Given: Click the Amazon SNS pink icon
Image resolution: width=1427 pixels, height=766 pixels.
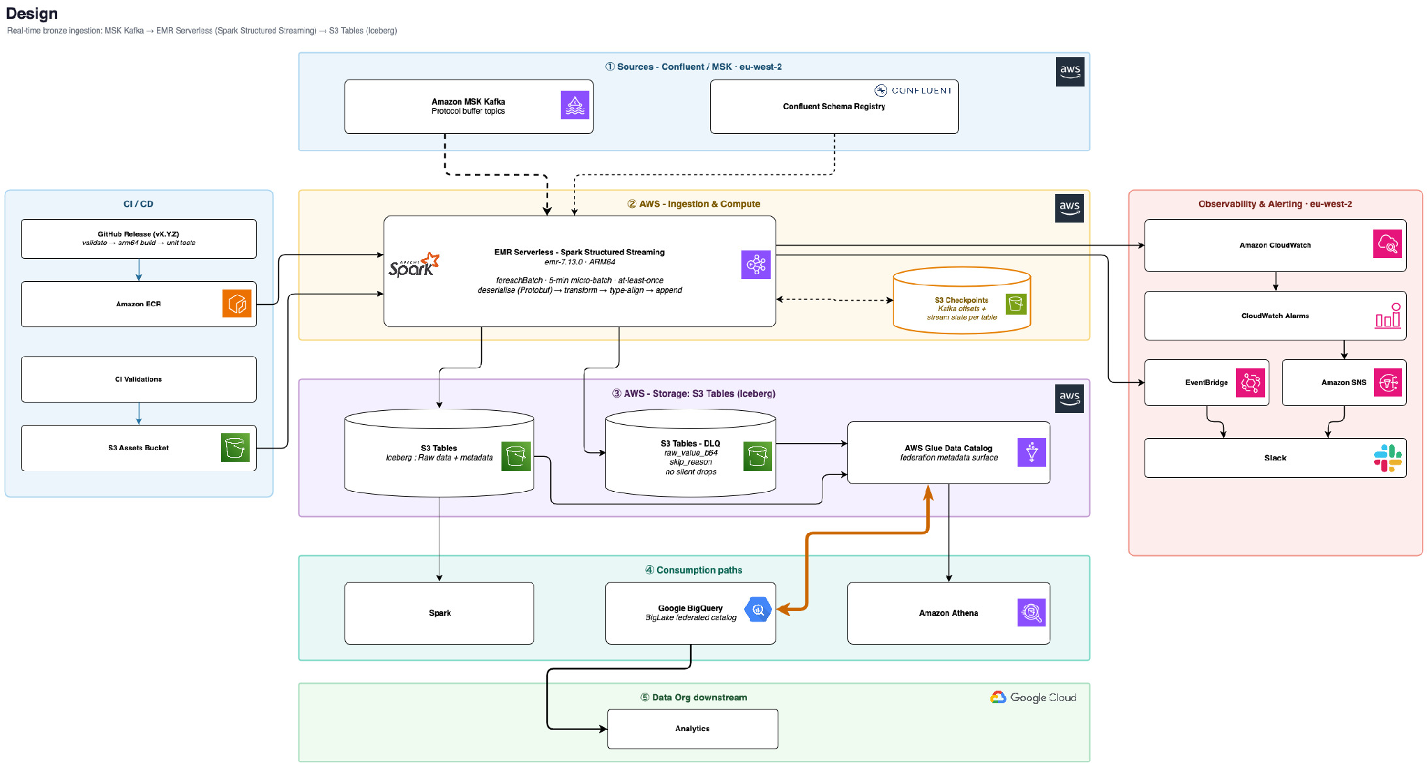Looking at the screenshot, I should pos(1388,382).
